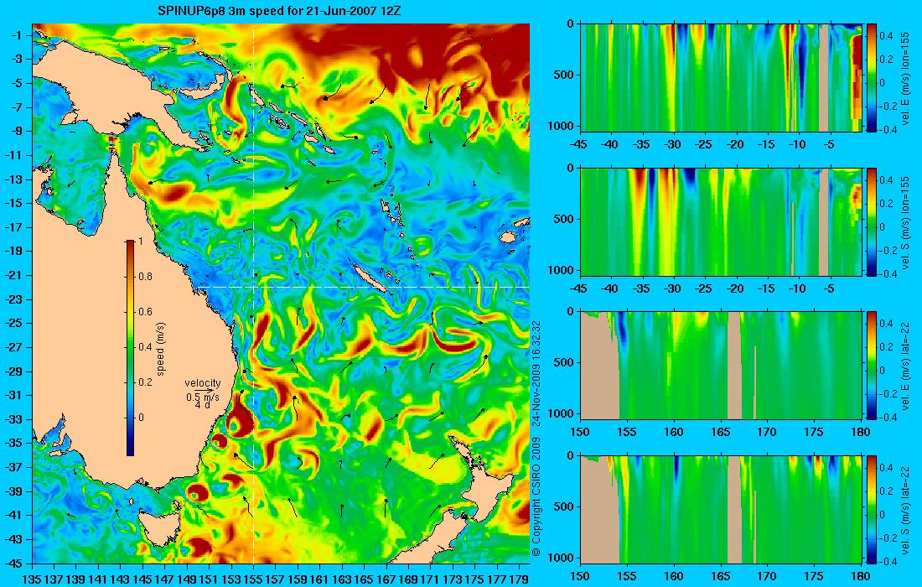Viewport: 922px width, 587px height.
Task: Click the '1' value at top of the speed colorbar
Action: 140,242
